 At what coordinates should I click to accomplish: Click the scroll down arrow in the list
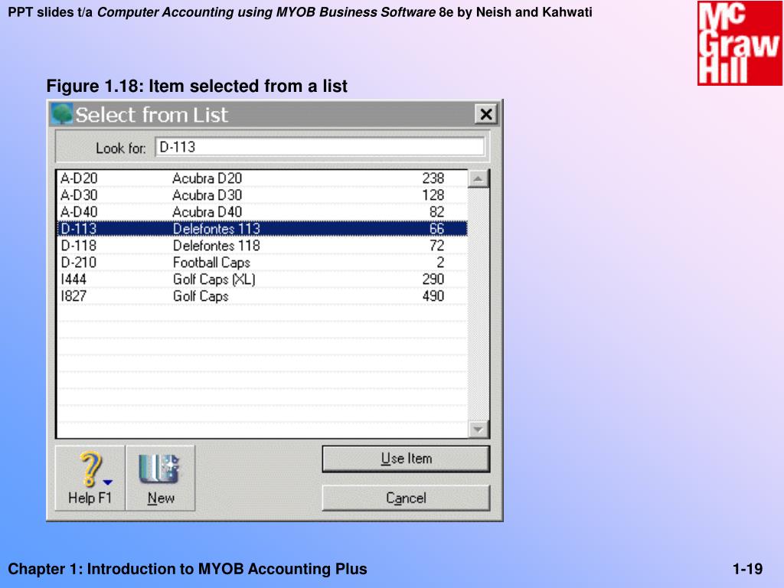[478, 429]
